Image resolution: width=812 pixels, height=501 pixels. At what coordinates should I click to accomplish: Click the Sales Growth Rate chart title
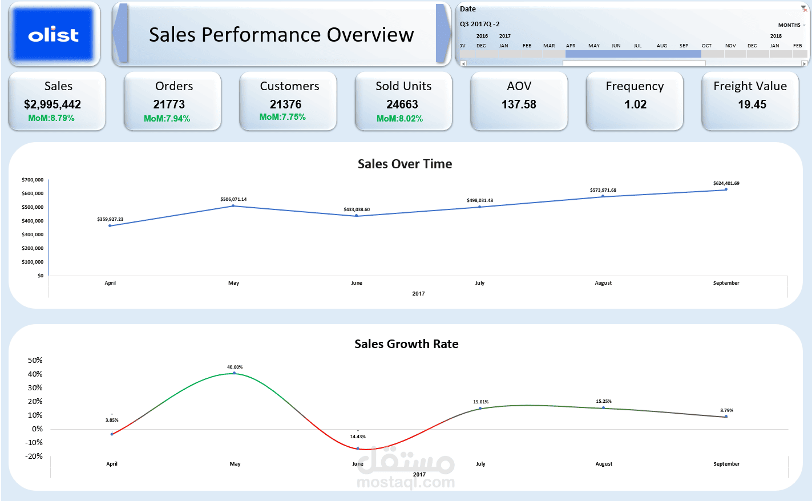(406, 344)
